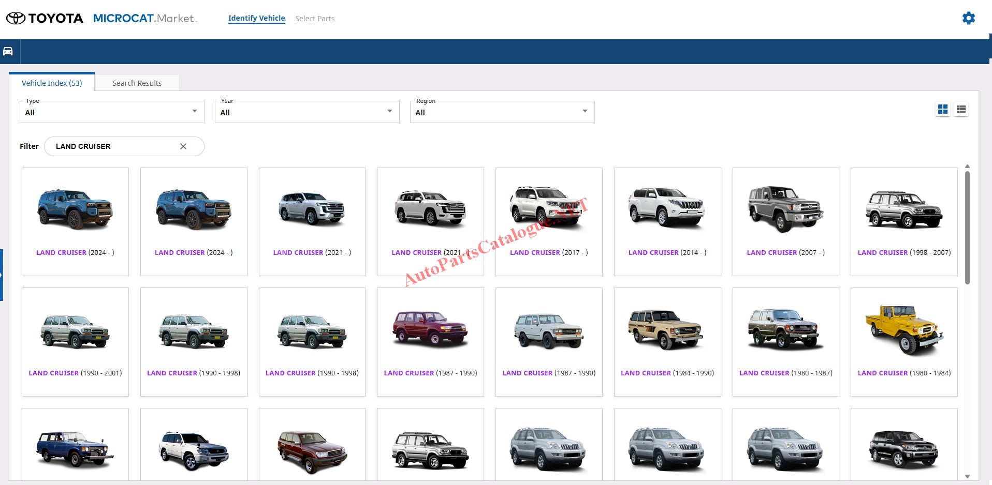Expand the left side panel handle
This screenshot has width=992, height=485.
pos(2,275)
